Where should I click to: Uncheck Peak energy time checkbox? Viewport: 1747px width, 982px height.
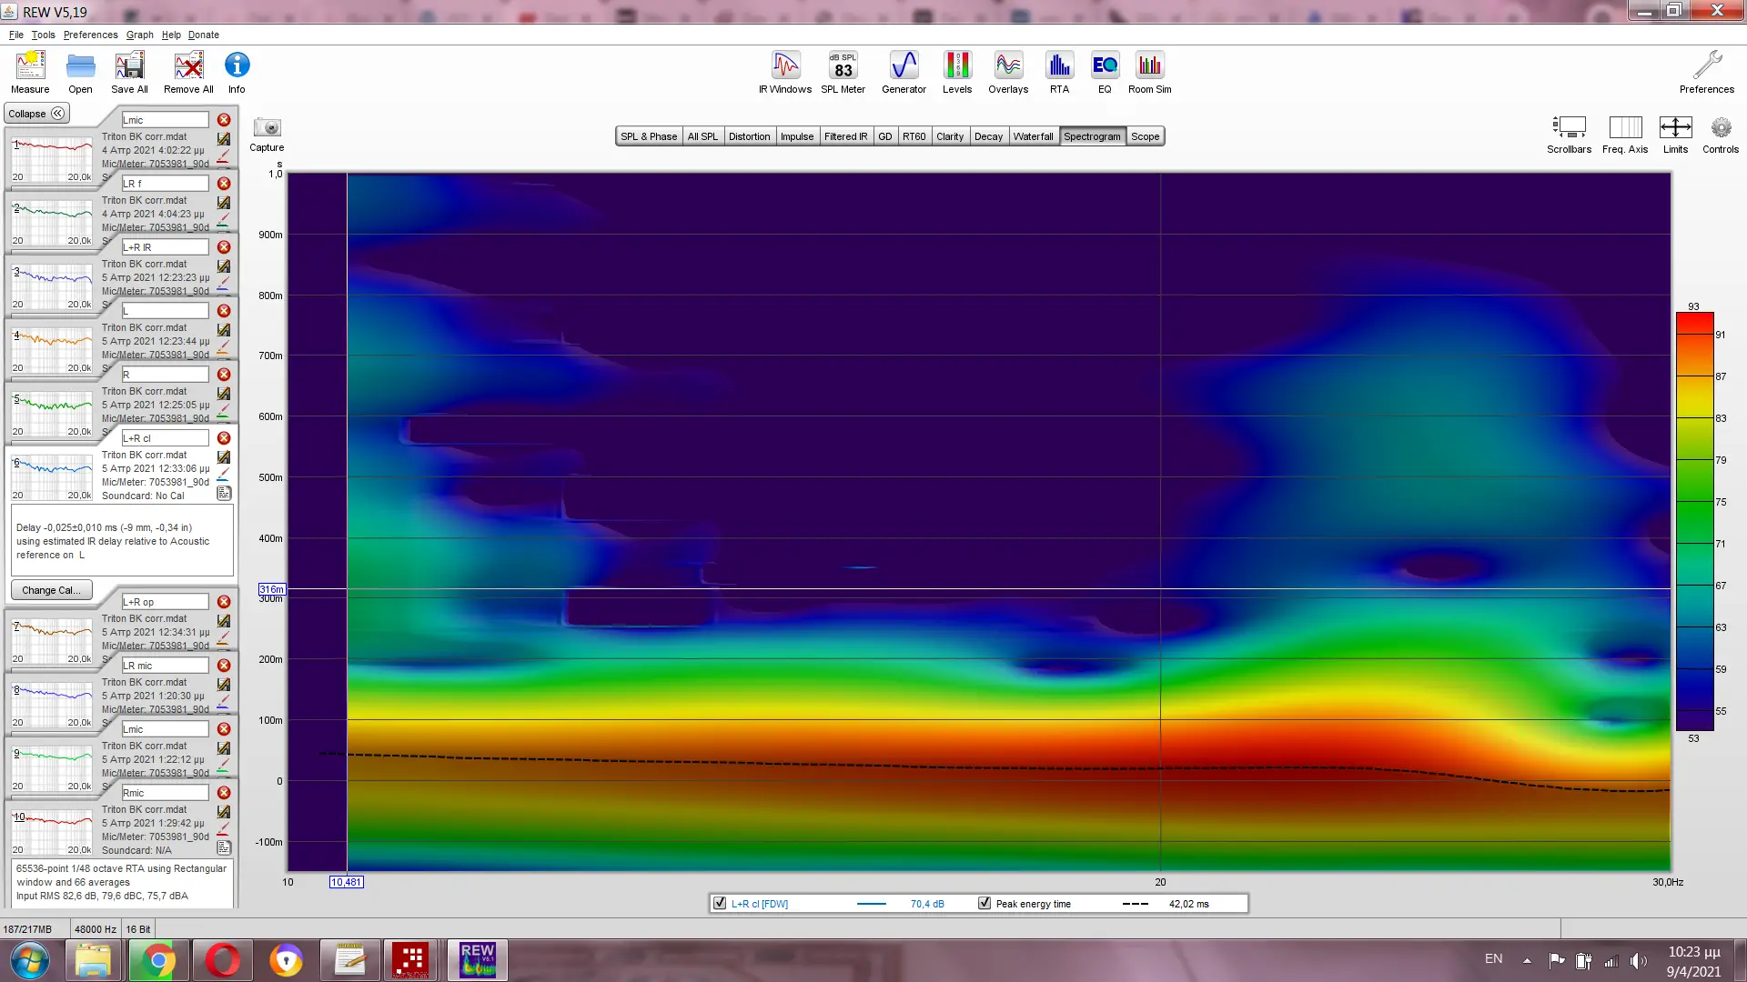tap(984, 903)
